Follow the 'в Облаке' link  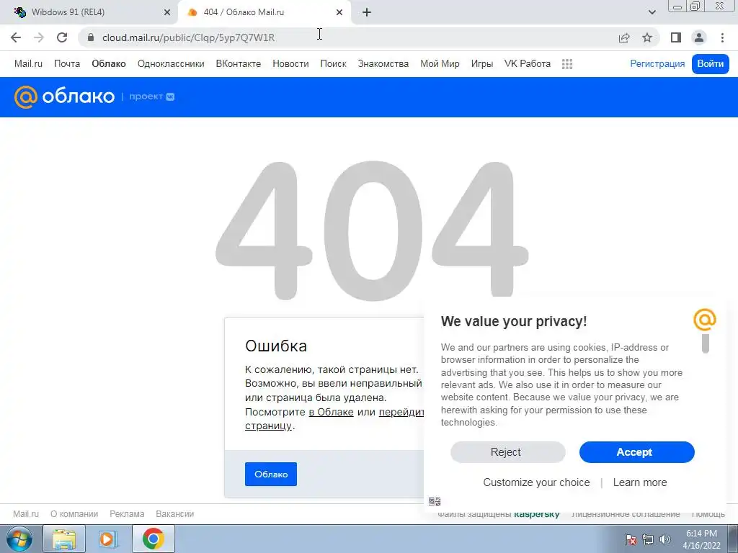coord(331,412)
